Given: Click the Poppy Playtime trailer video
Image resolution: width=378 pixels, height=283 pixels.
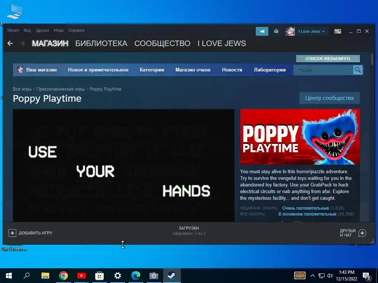Looking at the screenshot, I should tap(123, 165).
